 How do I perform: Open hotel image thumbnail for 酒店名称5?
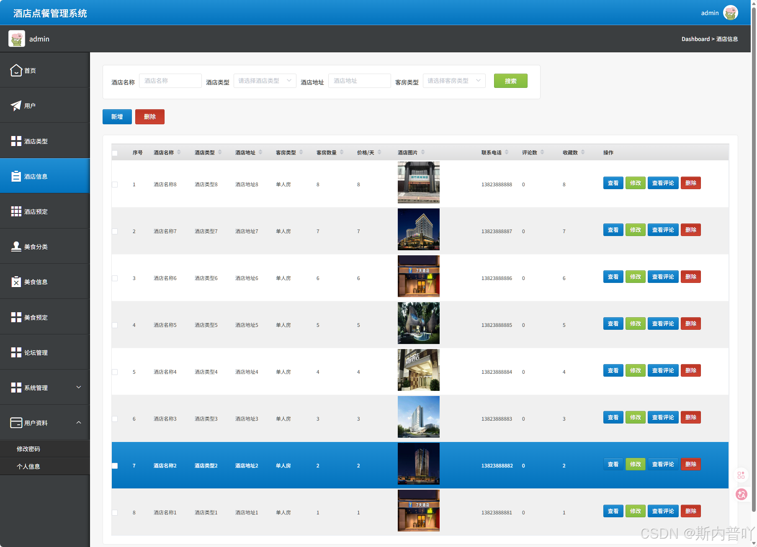(x=419, y=323)
